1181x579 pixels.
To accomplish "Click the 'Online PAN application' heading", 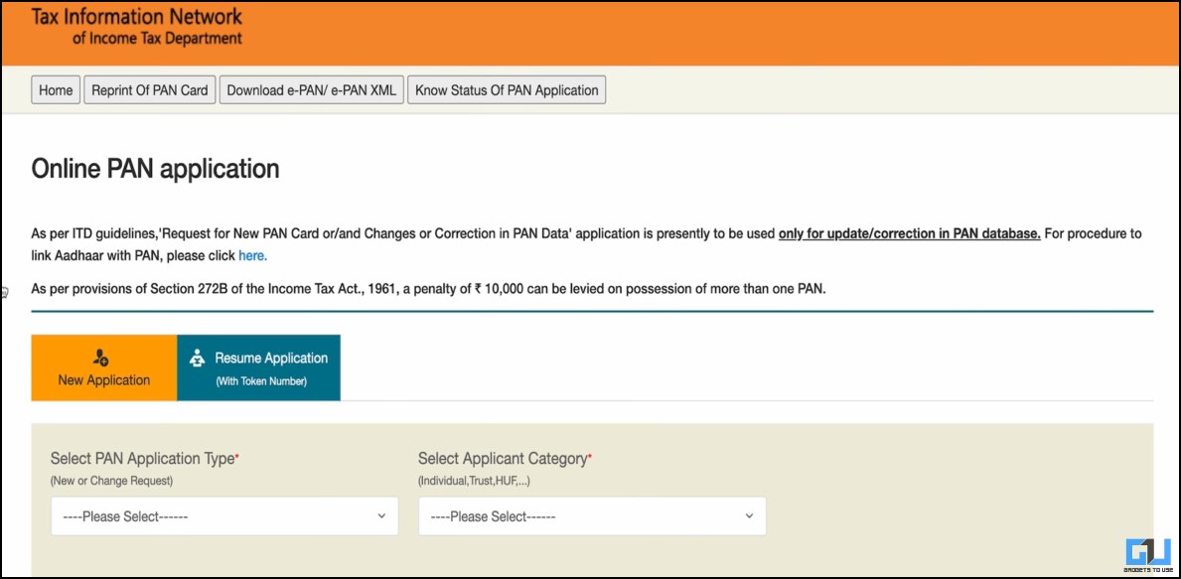I will (x=155, y=169).
